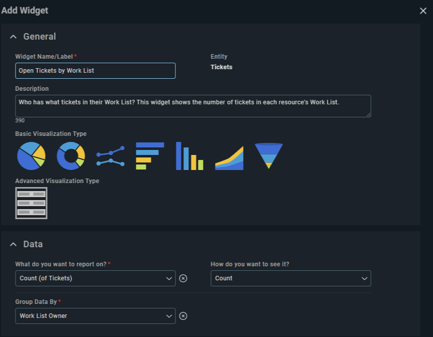Close the Add Widget dialog
The width and height of the screenshot is (433, 337).
click(423, 11)
